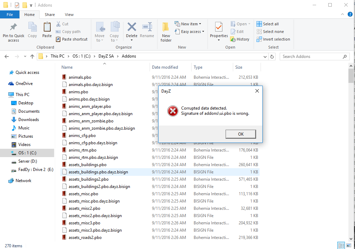Screen dimensions: 355x249
Task: Click the Pin to Quick access icon
Action: coord(13,27)
